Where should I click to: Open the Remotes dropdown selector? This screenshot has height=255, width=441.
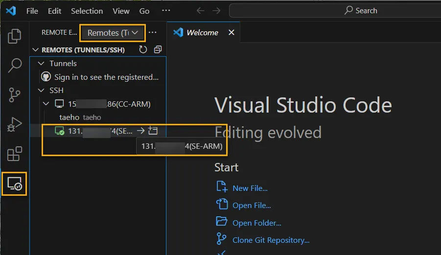[x=113, y=33]
